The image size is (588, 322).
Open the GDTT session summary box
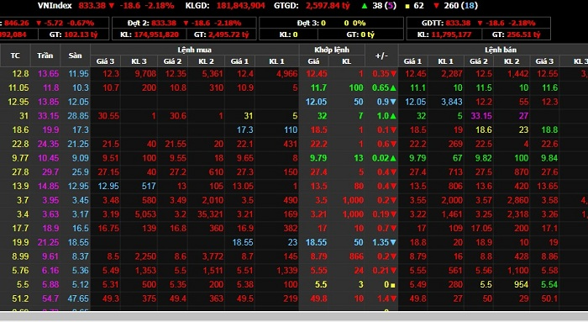(478, 29)
